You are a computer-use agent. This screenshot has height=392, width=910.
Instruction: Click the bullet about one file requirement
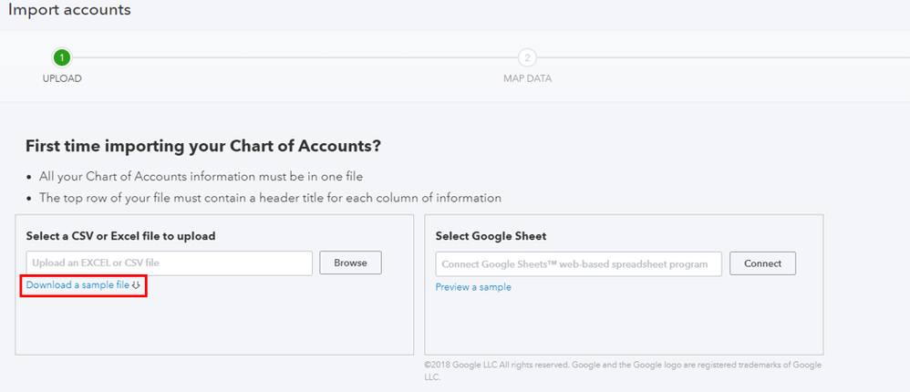[201, 176]
